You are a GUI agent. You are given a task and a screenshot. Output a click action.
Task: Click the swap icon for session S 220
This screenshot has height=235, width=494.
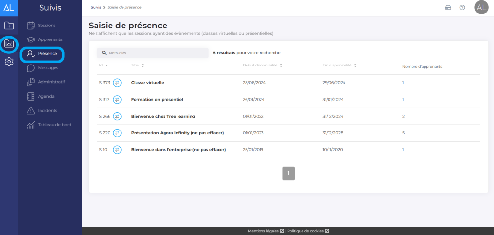click(117, 133)
